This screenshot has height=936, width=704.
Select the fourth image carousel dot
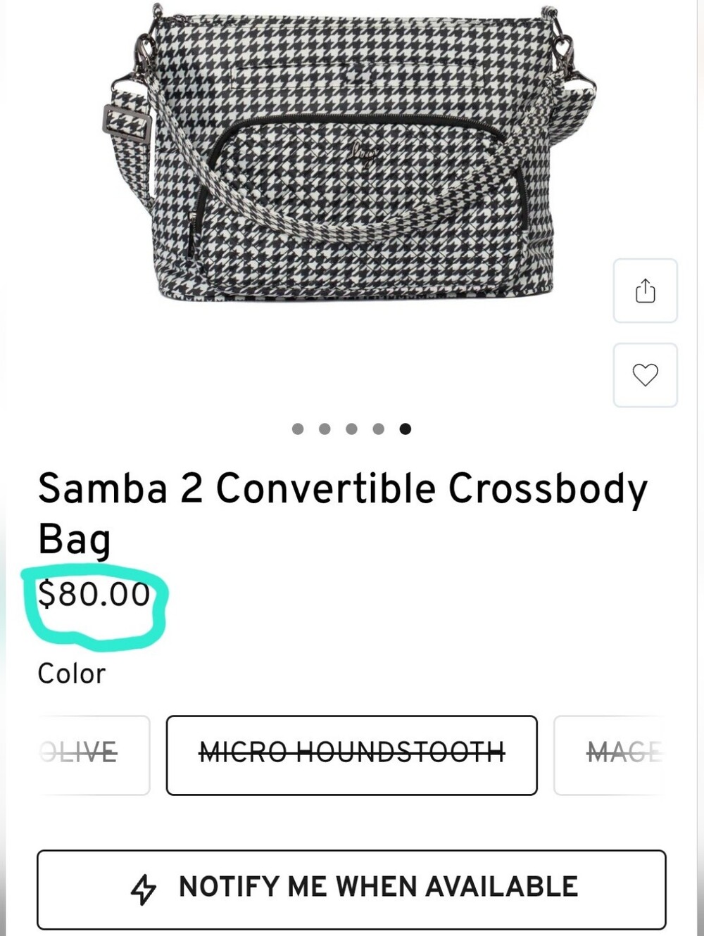(378, 429)
